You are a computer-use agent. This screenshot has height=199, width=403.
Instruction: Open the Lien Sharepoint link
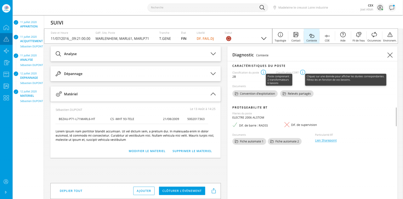[326, 141]
